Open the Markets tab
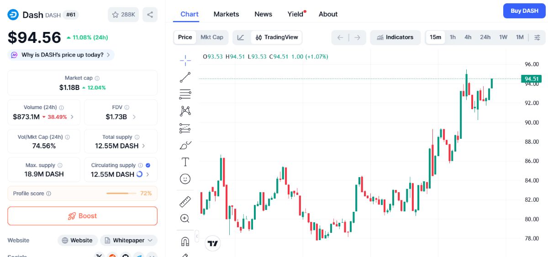The image size is (548, 257). click(226, 14)
